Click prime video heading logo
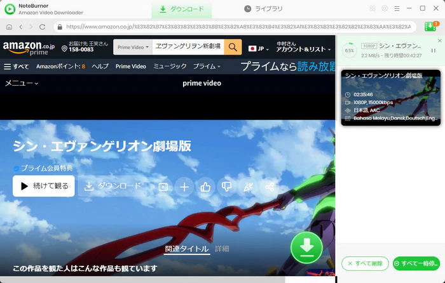 (x=202, y=83)
